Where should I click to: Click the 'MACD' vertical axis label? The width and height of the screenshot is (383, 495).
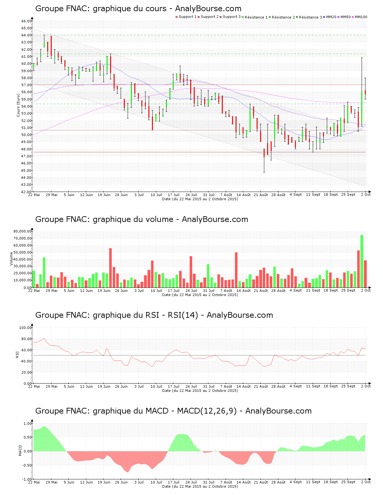[x=20, y=450]
